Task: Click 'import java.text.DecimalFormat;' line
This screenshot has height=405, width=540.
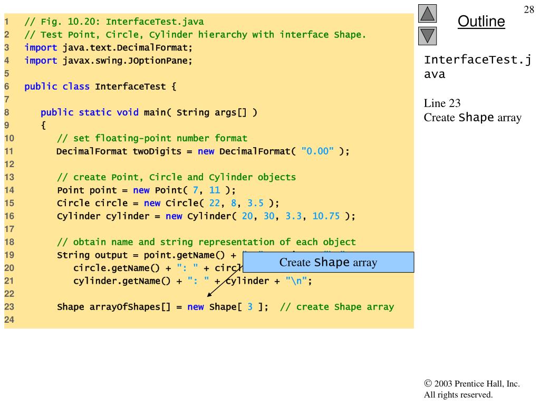Action: click(109, 47)
